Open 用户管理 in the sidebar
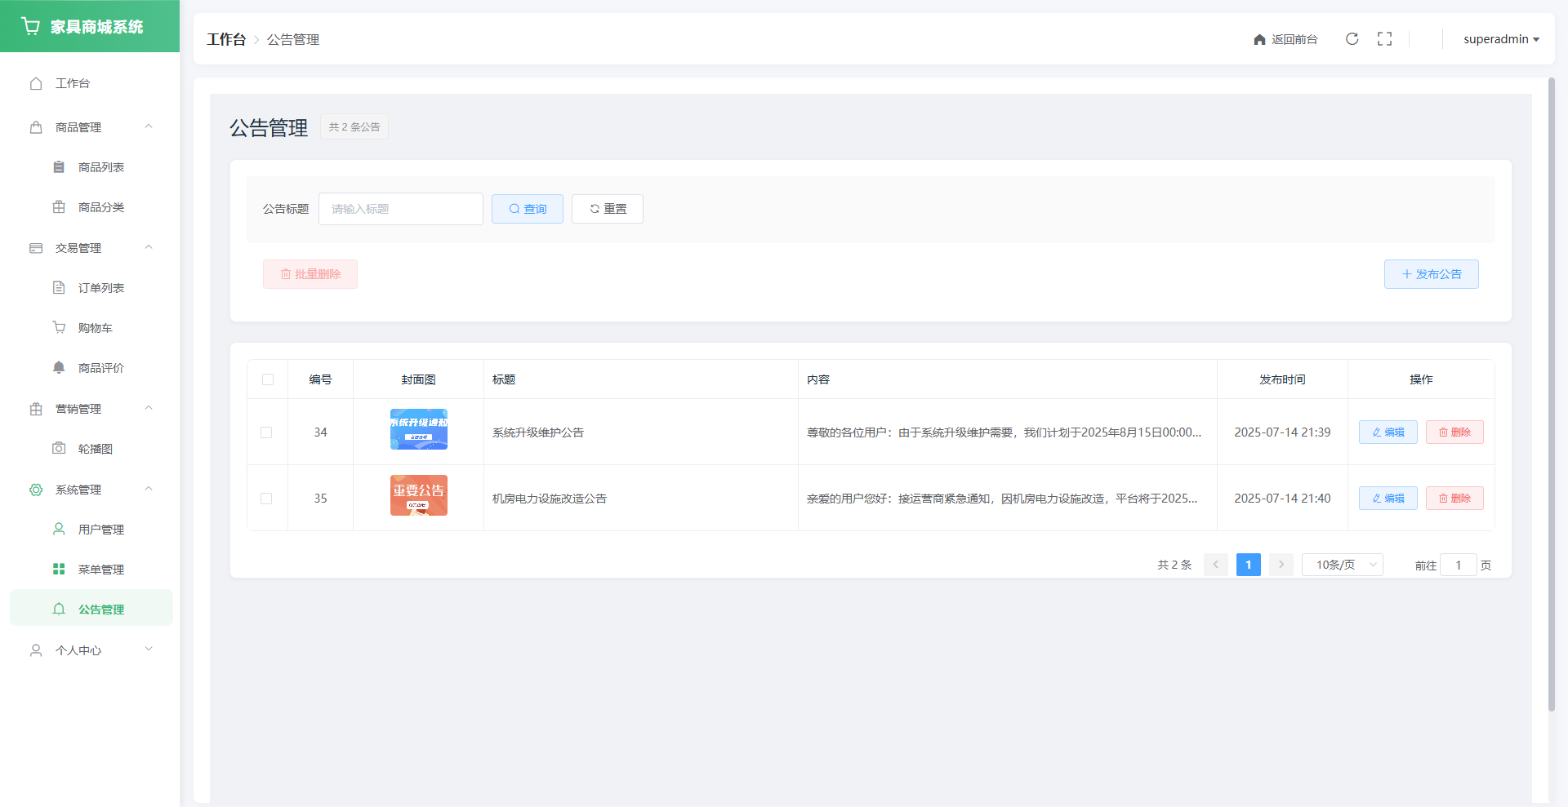This screenshot has width=1568, height=807. pyautogui.click(x=100, y=530)
